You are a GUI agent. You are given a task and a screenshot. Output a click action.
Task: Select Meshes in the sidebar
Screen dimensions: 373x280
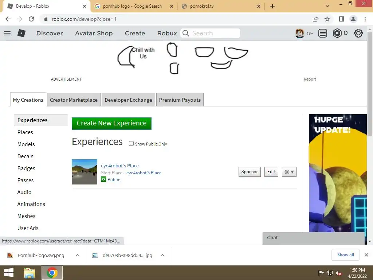click(x=26, y=216)
